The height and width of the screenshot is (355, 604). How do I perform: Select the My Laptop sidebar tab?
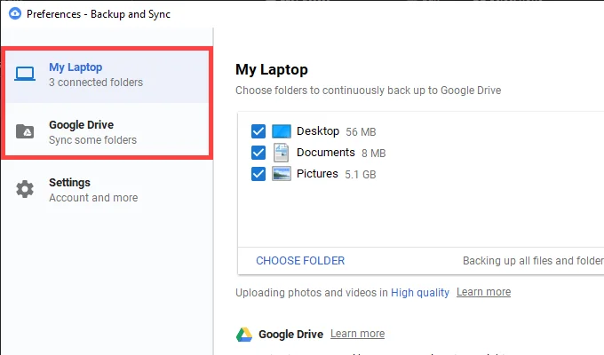point(107,75)
